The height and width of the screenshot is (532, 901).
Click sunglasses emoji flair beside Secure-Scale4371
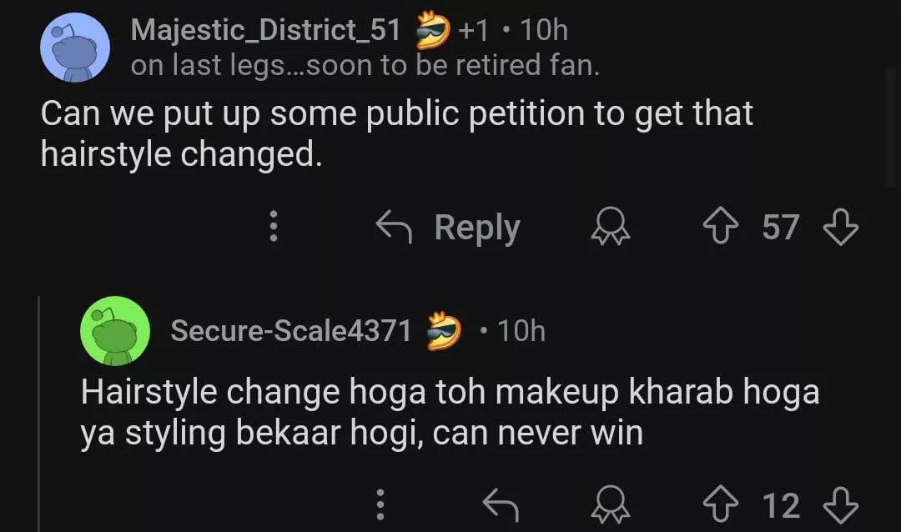(443, 331)
